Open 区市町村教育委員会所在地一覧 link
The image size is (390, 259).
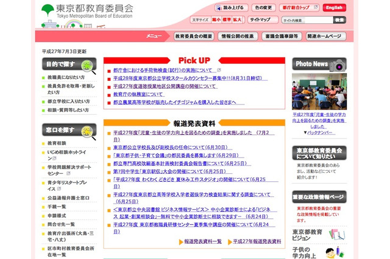[x=71, y=252]
